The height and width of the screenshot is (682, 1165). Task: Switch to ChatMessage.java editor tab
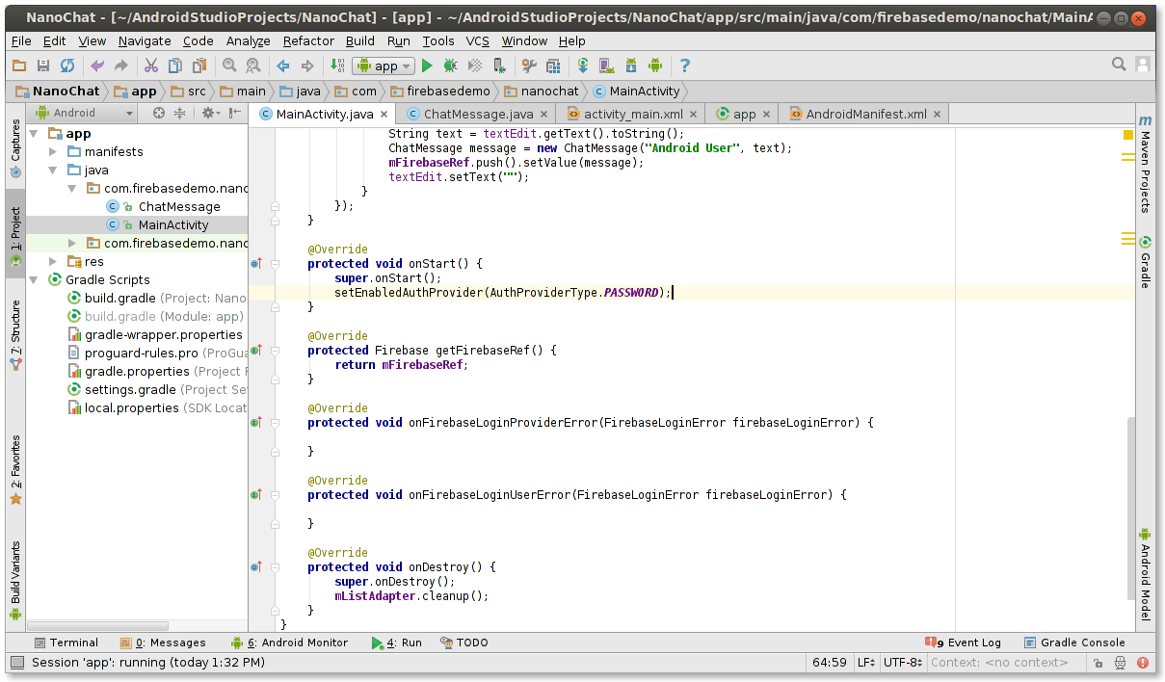(x=478, y=114)
